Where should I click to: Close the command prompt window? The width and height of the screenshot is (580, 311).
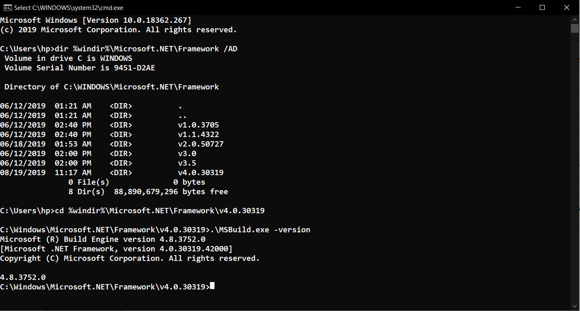point(567,7)
